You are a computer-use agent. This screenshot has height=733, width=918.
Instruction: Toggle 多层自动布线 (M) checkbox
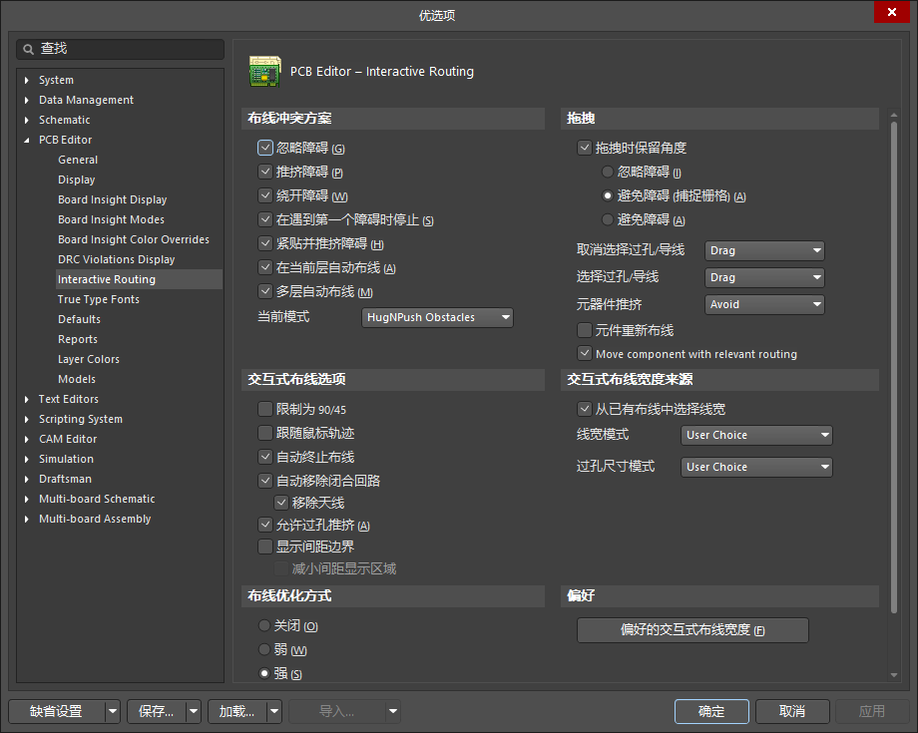[265, 291]
